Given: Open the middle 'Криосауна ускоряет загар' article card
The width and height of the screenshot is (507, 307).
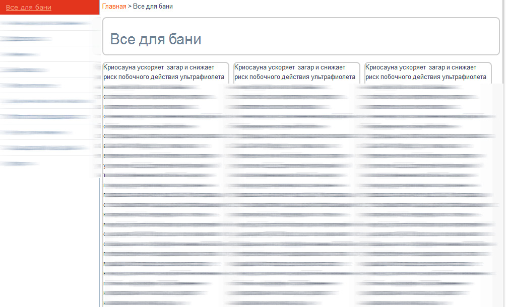Looking at the screenshot, I should click(x=295, y=72).
